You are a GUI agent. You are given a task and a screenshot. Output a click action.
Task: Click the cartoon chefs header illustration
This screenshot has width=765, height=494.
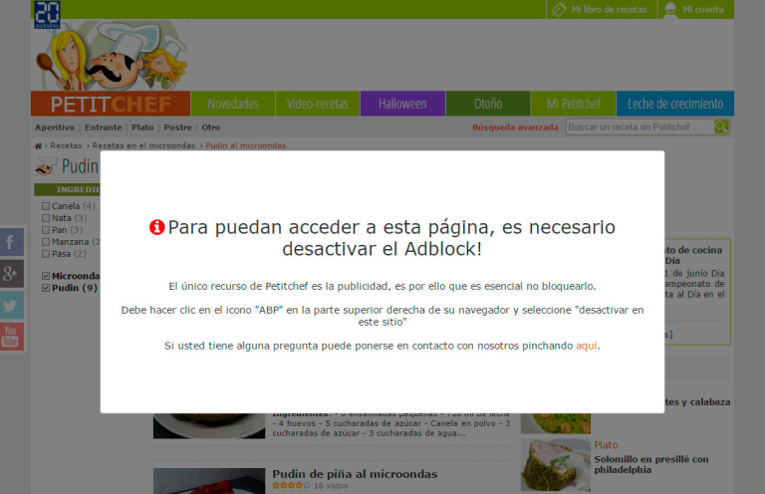(112, 55)
